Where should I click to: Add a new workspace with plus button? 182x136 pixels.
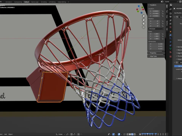click(x=68, y=2)
